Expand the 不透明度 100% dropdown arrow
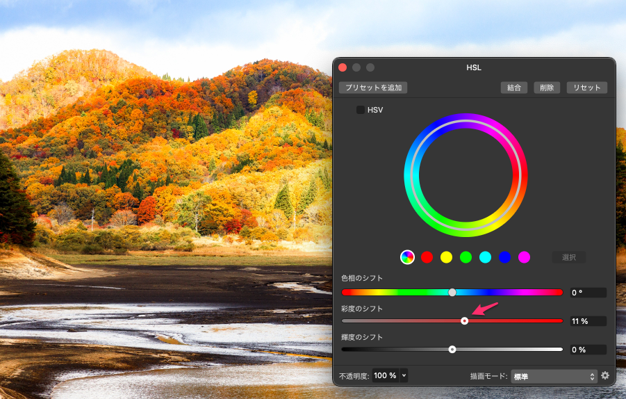The width and height of the screenshot is (626, 399). coord(404,375)
